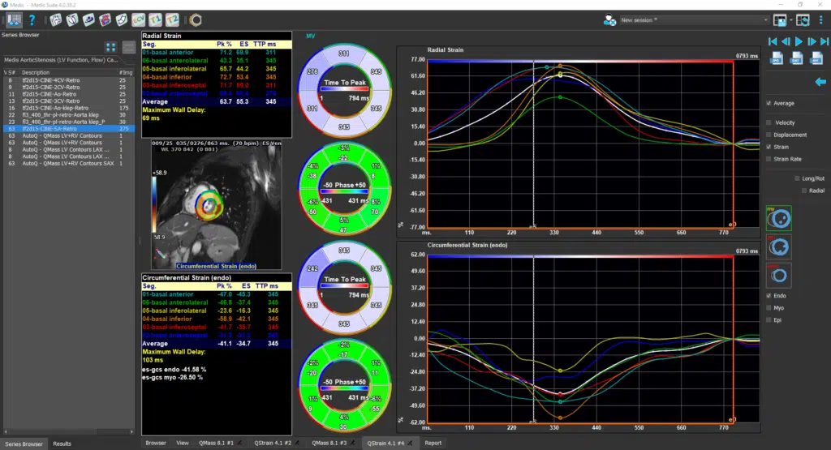The image size is (831, 450).
Task: Uncheck the Average checkbox
Action: [x=769, y=104]
